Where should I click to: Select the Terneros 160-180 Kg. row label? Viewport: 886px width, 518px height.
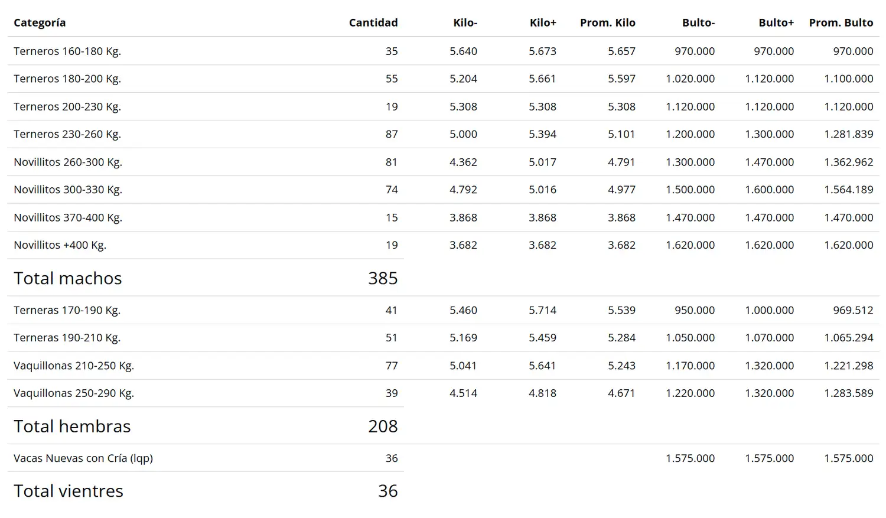[67, 51]
